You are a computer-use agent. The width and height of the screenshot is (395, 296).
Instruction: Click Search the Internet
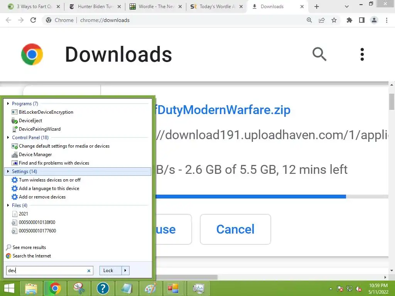pyautogui.click(x=32, y=256)
